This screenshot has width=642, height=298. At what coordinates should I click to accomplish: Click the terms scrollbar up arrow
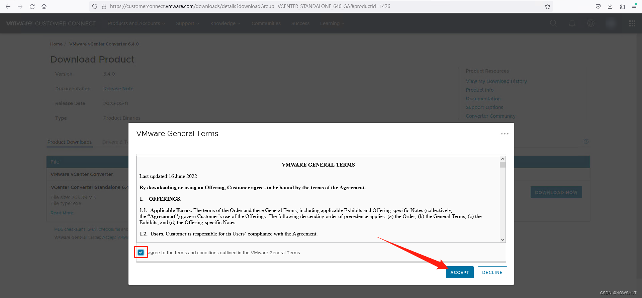click(502, 159)
